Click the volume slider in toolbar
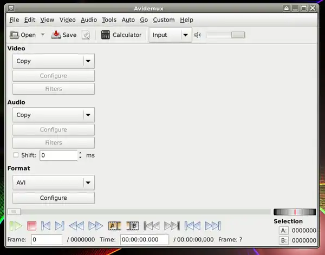Screen dimensions: 325x255 click(225, 35)
